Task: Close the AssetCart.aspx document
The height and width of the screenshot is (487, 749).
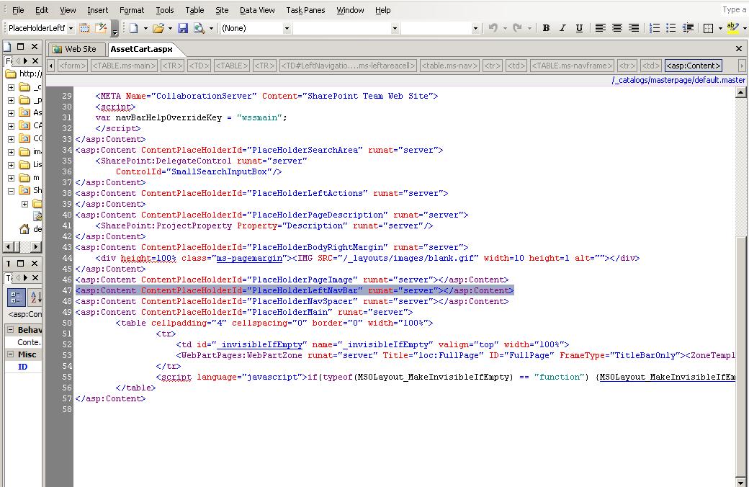Action: click(738, 49)
